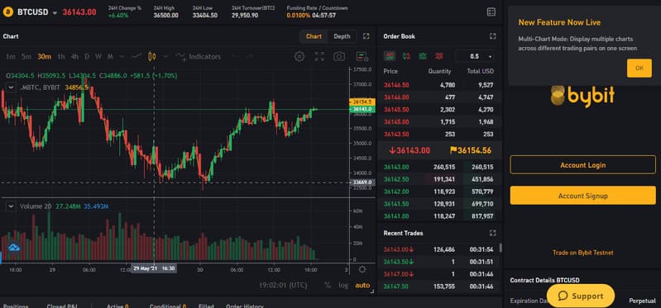Select the 1h timeframe

tap(61, 57)
